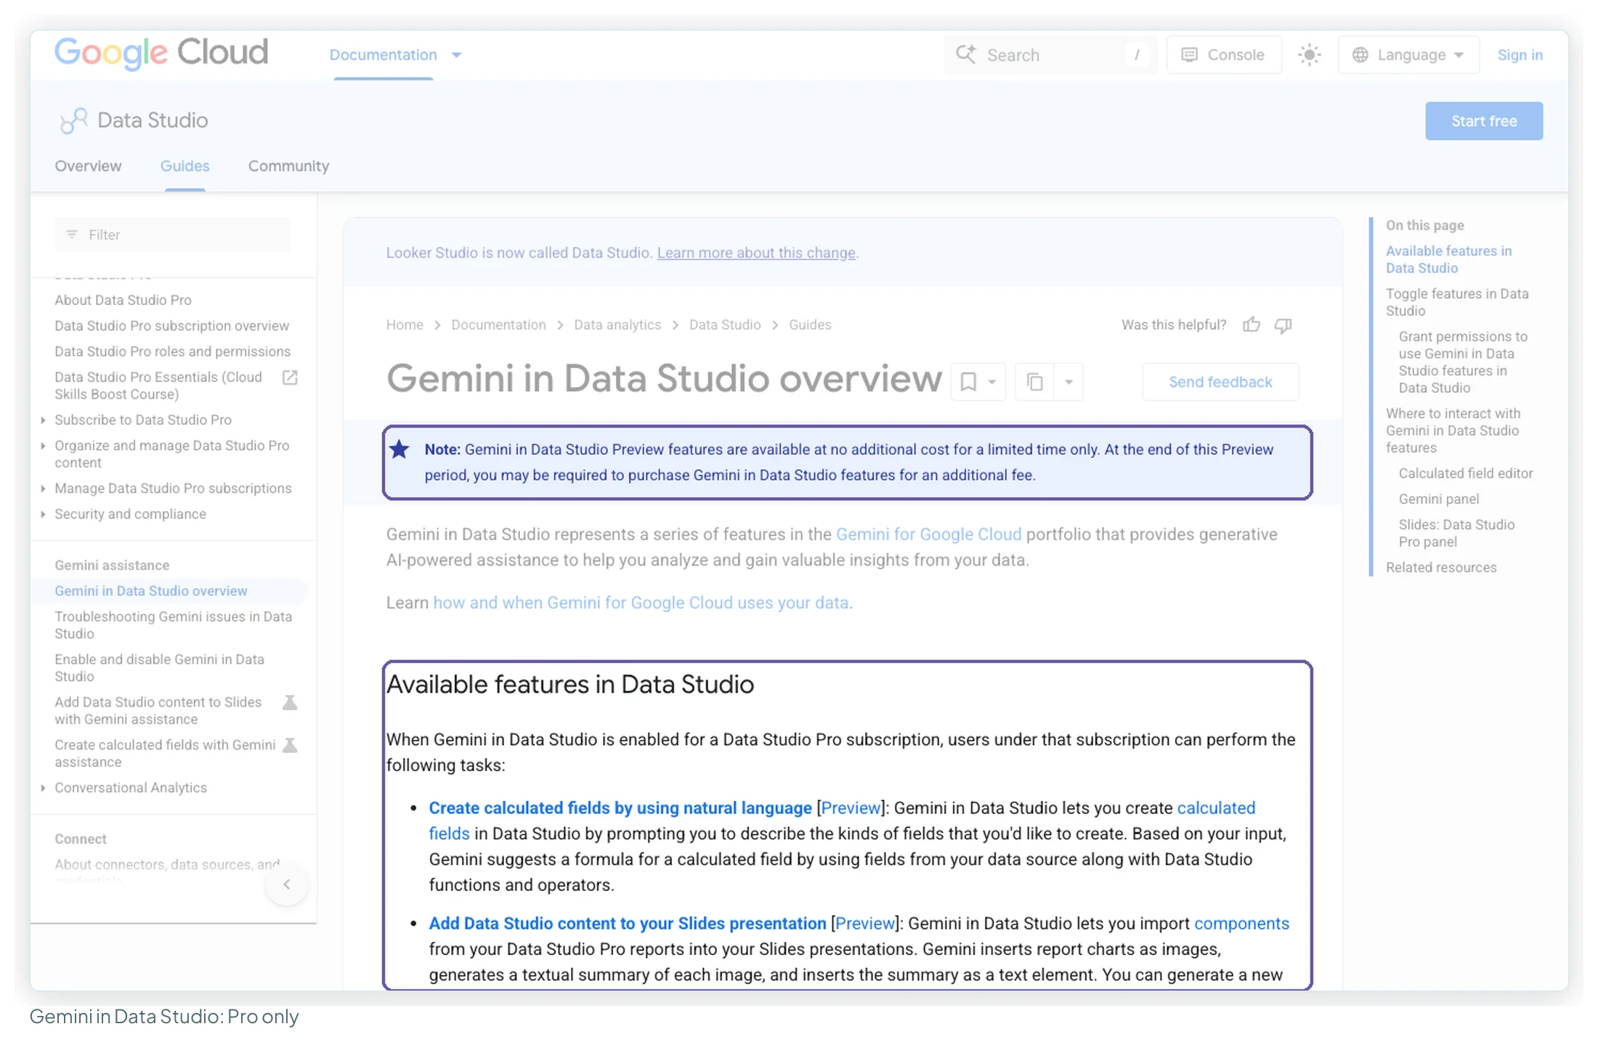Open Troubleshooting Gemini issues in Data Studio
This screenshot has width=1598, height=1045.
pyautogui.click(x=173, y=625)
